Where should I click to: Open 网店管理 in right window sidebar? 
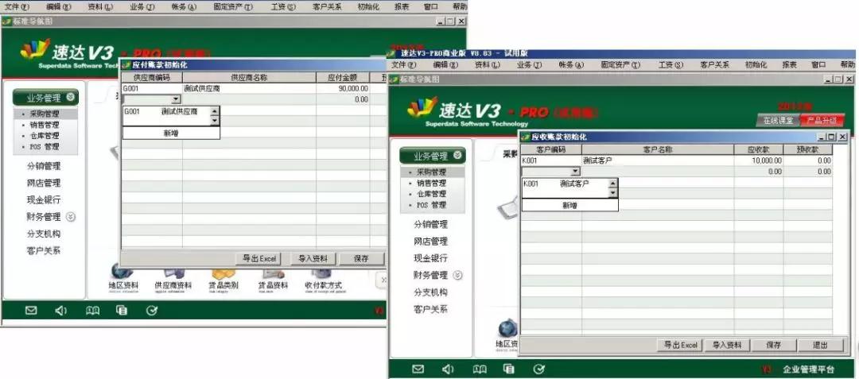(x=430, y=242)
